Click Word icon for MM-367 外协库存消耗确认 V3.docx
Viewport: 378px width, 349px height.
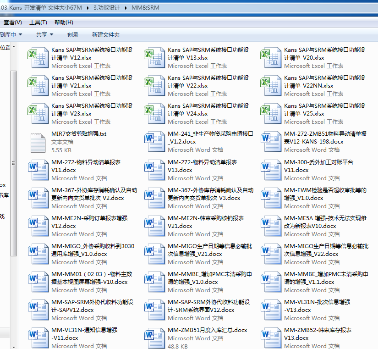154,198
